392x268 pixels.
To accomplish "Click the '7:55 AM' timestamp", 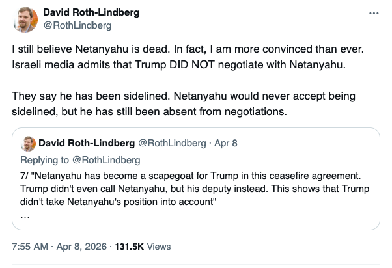I will [29, 247].
